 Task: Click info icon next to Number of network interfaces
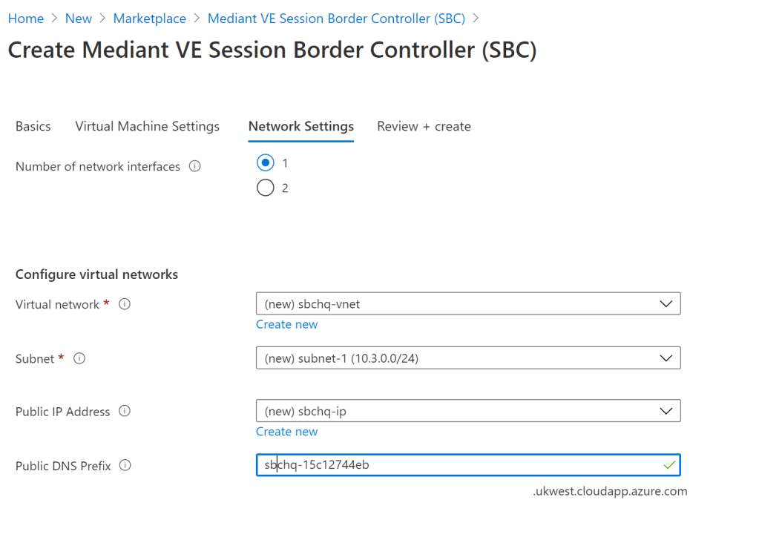pyautogui.click(x=195, y=167)
